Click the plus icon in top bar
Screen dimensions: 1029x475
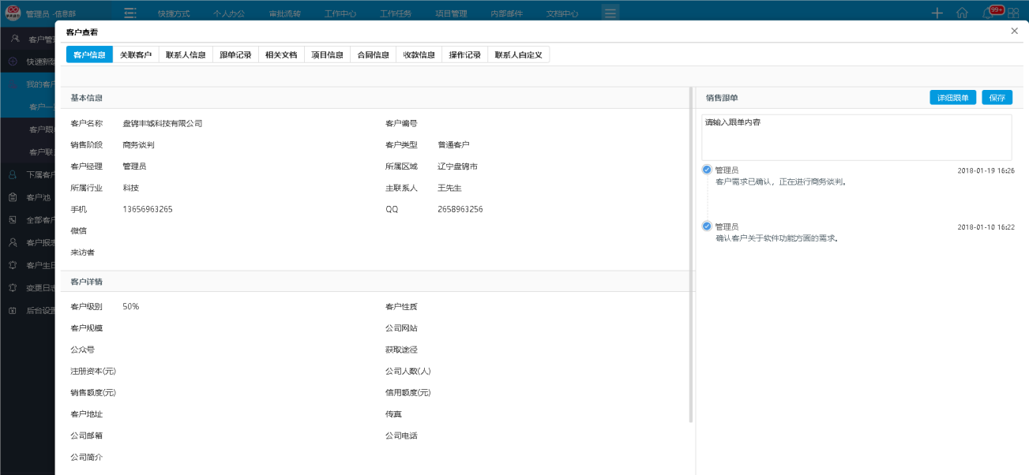[x=937, y=13]
